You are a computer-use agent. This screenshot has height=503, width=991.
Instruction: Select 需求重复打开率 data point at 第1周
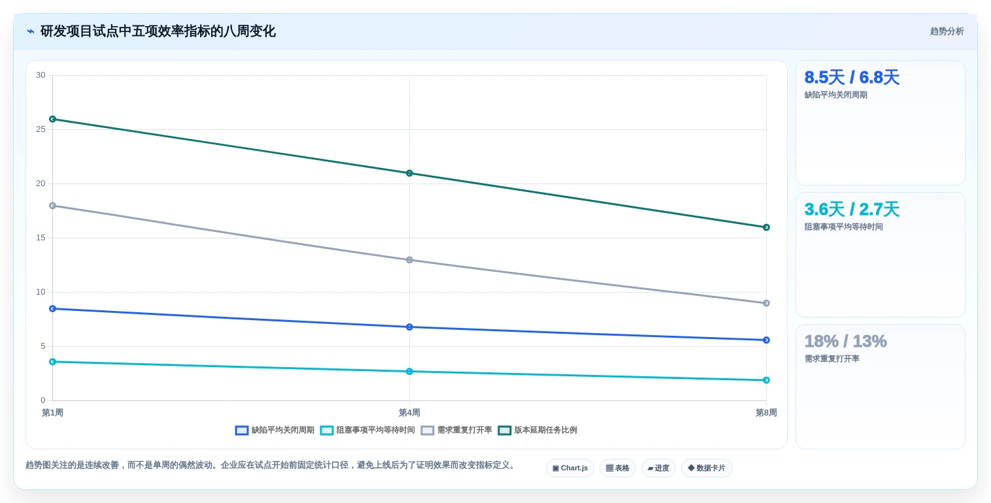pos(53,206)
